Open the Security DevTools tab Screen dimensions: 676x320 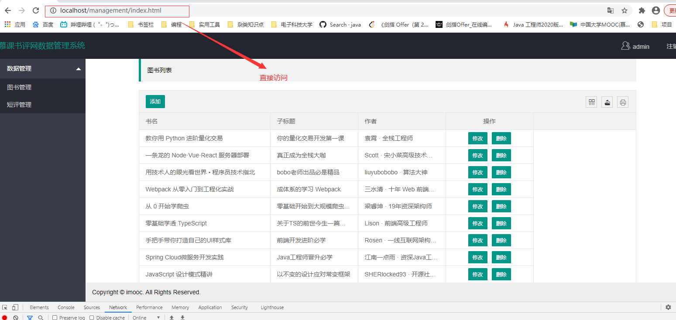[240, 307]
